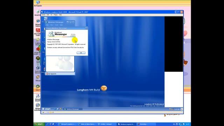
Task: Click the network icon in Virtual PC status bar
Action: [53, 112]
